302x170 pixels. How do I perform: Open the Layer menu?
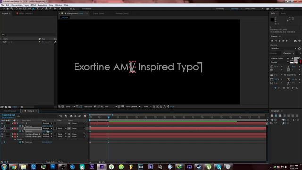27,5
